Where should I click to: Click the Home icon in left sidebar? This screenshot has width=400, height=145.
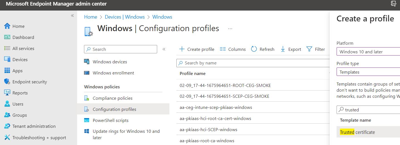click(7, 26)
